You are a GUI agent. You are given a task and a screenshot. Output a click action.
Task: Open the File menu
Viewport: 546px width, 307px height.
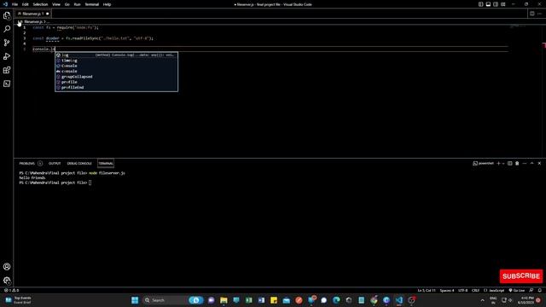(x=15, y=4)
